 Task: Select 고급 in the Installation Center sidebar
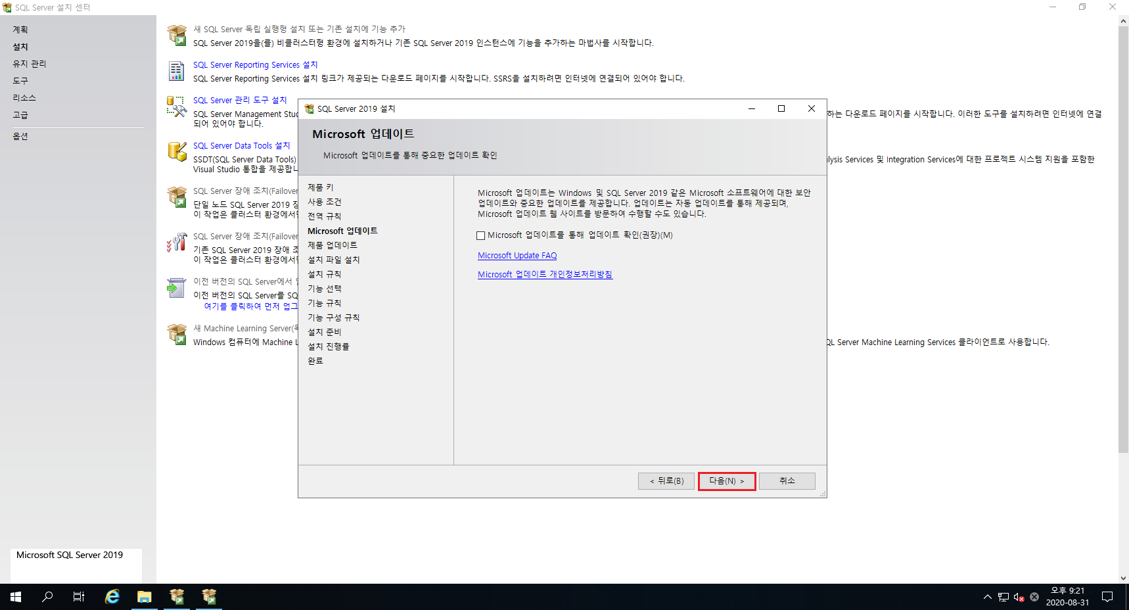pyautogui.click(x=20, y=115)
